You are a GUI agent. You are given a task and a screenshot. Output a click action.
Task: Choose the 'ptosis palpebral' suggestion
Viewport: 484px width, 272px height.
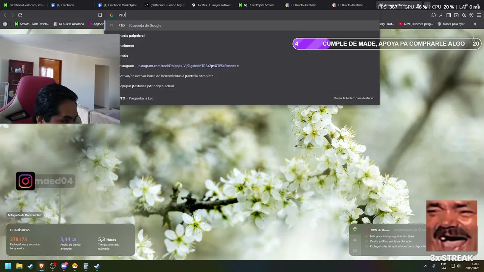(x=242, y=36)
